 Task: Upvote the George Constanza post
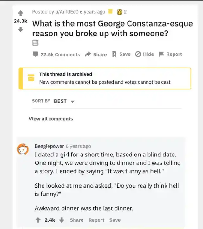click(21, 13)
